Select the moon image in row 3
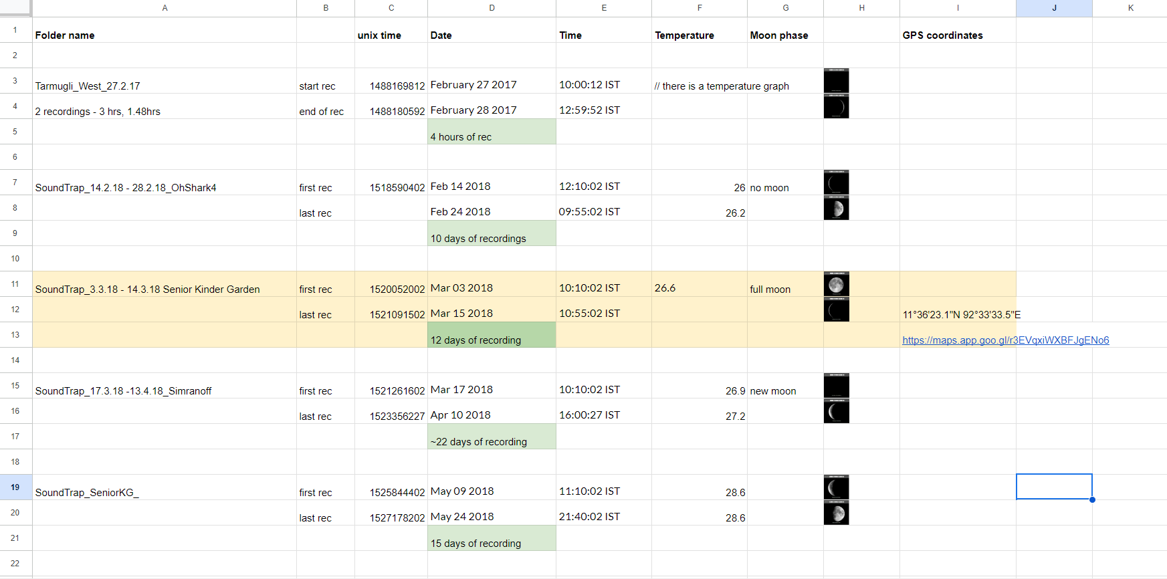Viewport: 1167px width, 579px height. tap(836, 81)
